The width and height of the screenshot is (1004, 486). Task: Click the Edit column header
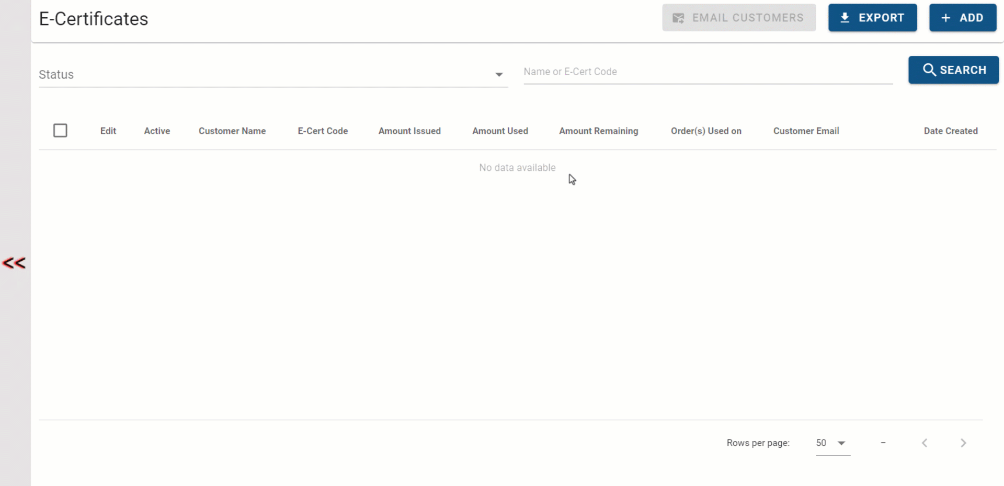point(108,131)
